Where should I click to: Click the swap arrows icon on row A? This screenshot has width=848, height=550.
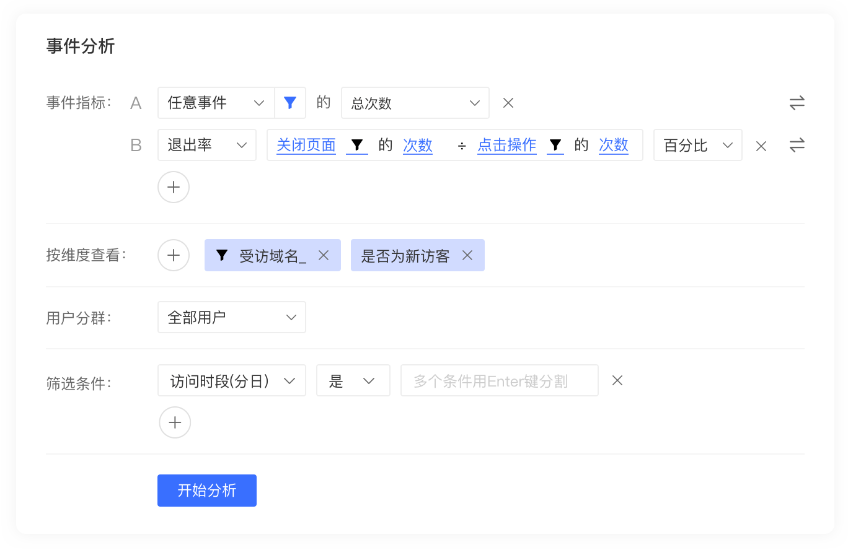pos(797,103)
